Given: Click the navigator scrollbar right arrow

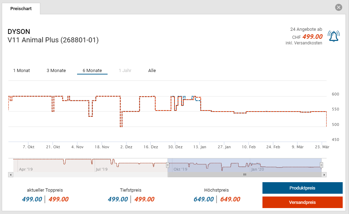Looking at the screenshot, I should (324, 174).
